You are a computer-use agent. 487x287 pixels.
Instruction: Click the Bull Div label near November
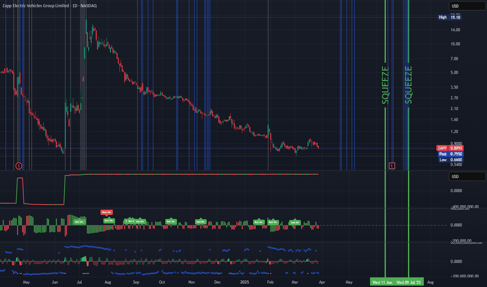click(x=201, y=222)
